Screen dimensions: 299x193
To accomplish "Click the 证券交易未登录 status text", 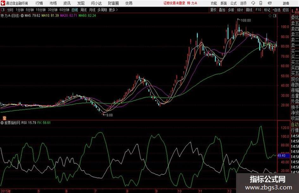I will point(174,3).
